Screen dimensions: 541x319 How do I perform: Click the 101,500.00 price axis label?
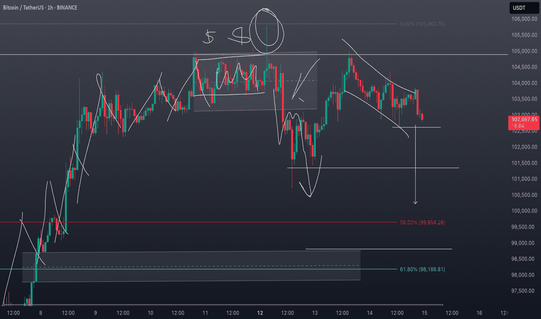click(x=524, y=163)
